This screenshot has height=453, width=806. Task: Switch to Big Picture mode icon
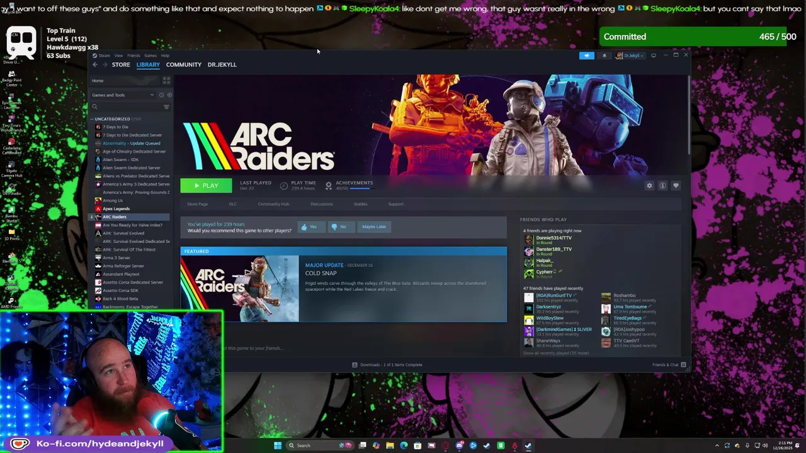654,55
